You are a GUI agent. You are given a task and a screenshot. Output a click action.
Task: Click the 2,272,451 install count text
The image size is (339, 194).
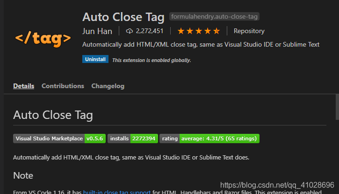(149, 31)
